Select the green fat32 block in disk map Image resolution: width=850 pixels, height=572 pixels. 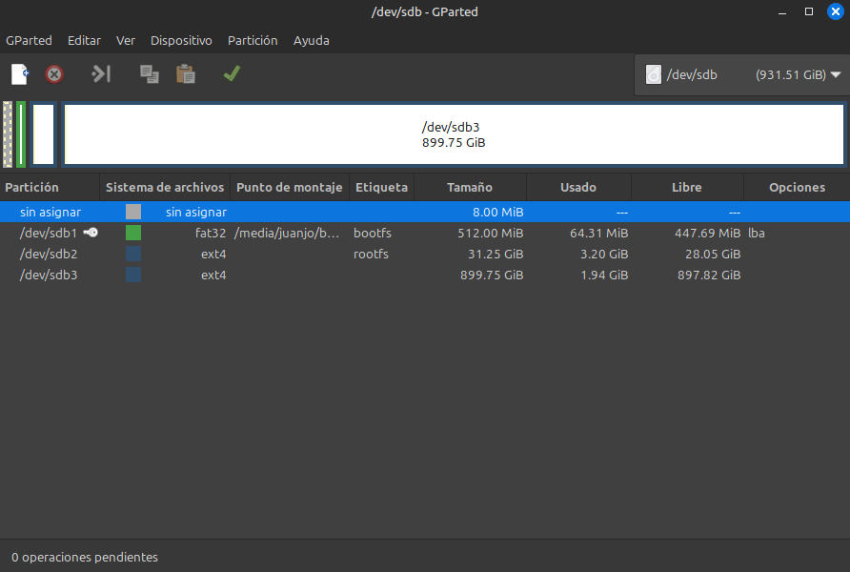coord(21,134)
